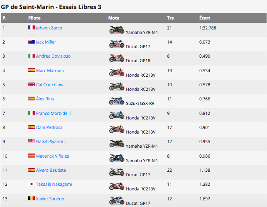This screenshot has width=267, height=207.
Task: Click Bautista's Ducati GP17 bike image
Action: tap(117, 172)
